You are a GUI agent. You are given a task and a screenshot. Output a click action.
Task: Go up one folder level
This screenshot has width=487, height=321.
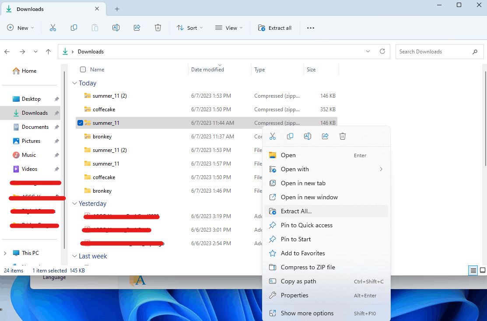[x=49, y=52]
